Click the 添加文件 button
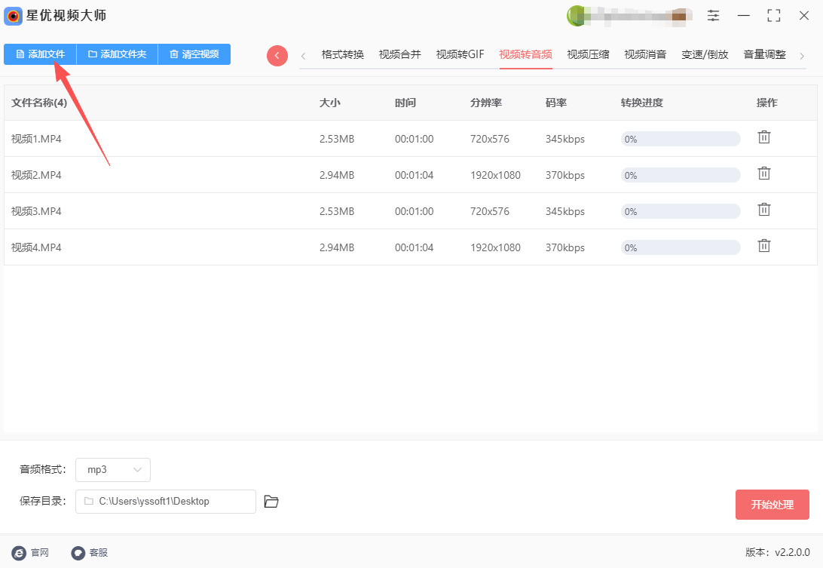The width and height of the screenshot is (823, 568). [x=40, y=54]
